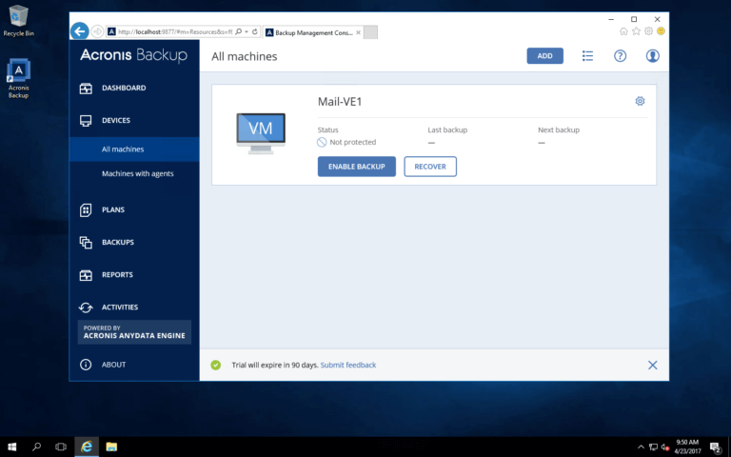The width and height of the screenshot is (731, 457).
Task: Close the Backup Management Console tab
Action: click(358, 32)
